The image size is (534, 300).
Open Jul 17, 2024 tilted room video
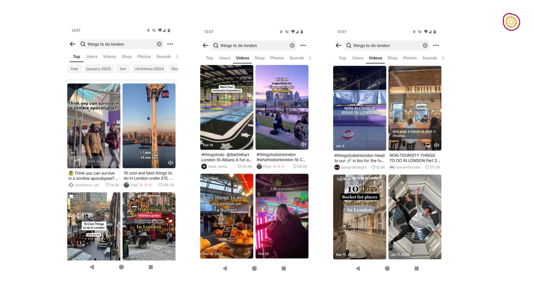[x=415, y=217]
